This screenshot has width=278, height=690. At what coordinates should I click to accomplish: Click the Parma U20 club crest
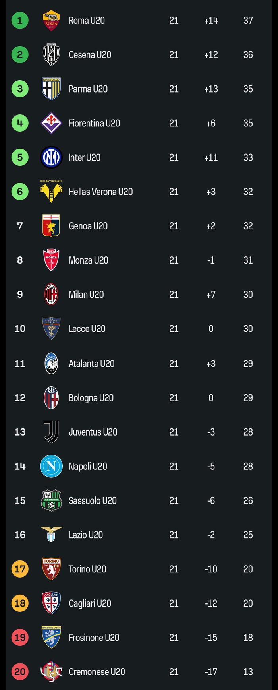coord(51,89)
